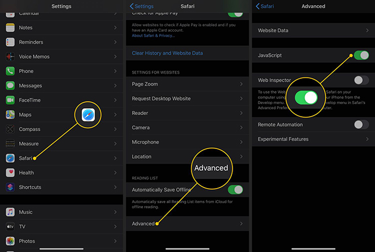Tap the Maps app icon
375x252 pixels.
point(10,114)
